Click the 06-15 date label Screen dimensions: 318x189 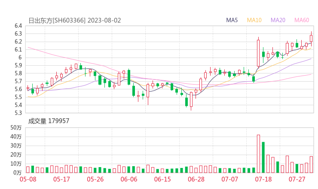pos(162,179)
